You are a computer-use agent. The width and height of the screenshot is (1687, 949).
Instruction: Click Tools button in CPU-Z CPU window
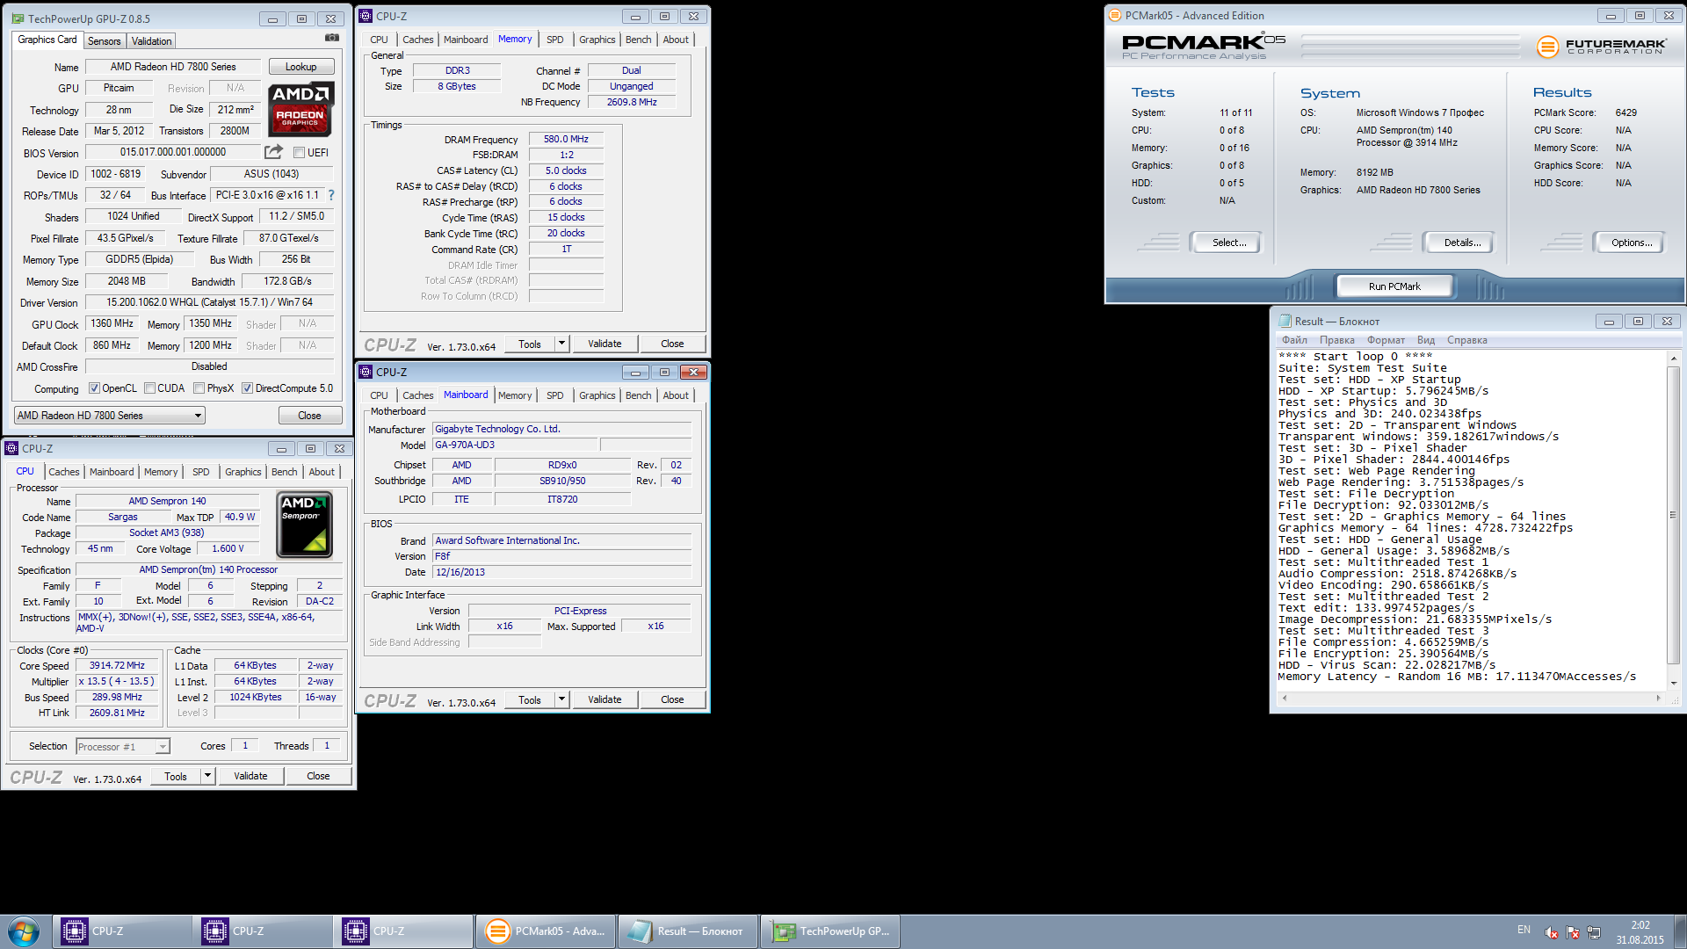coord(176,776)
